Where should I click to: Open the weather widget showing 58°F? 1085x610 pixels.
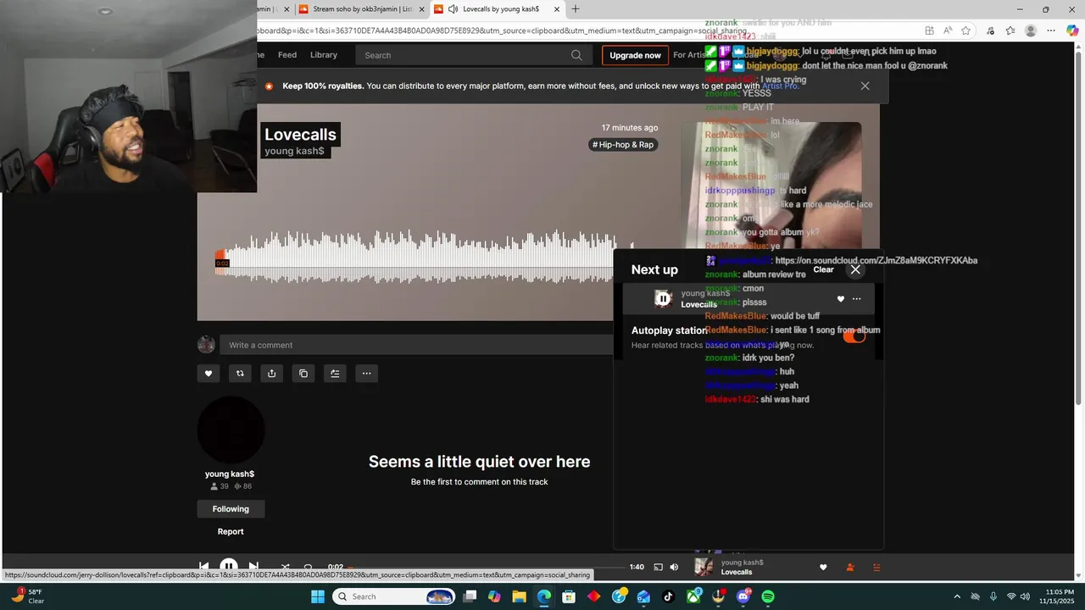pyautogui.click(x=27, y=596)
